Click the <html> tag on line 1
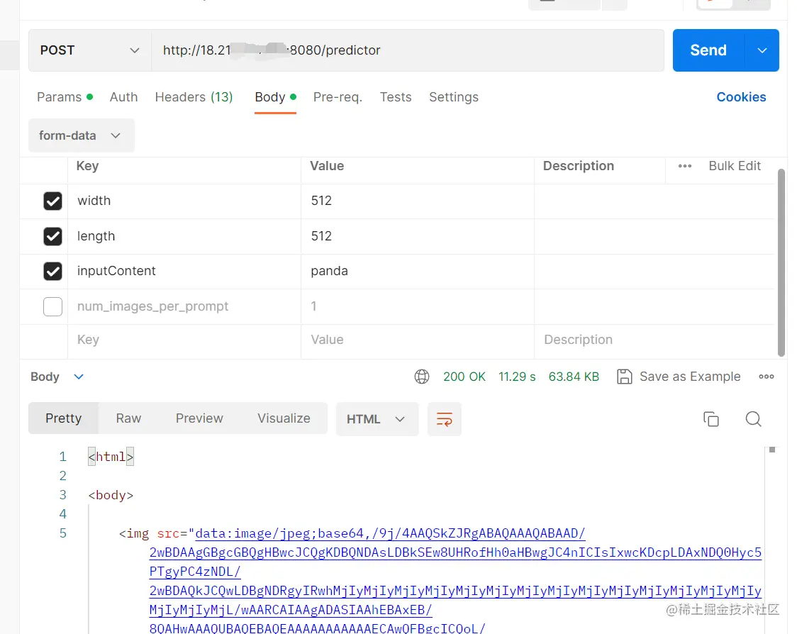Image resolution: width=797 pixels, height=634 pixels. [x=111, y=457]
